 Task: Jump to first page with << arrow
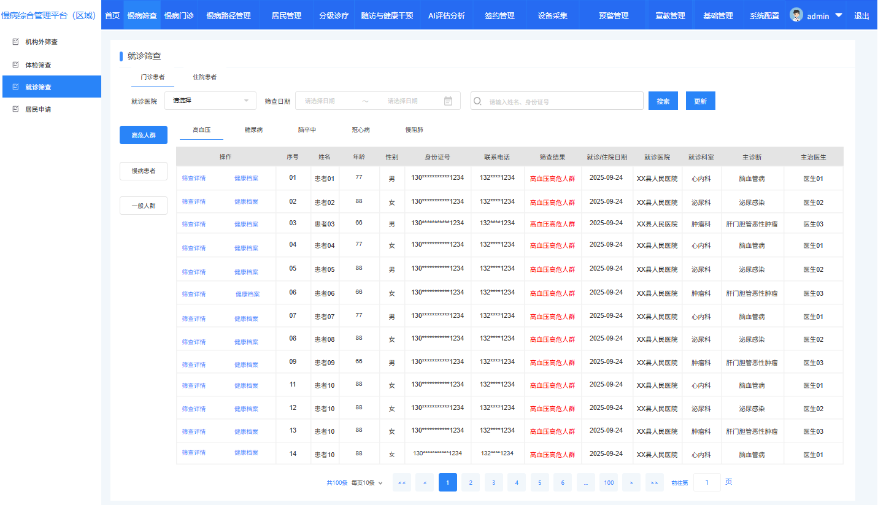tap(401, 483)
